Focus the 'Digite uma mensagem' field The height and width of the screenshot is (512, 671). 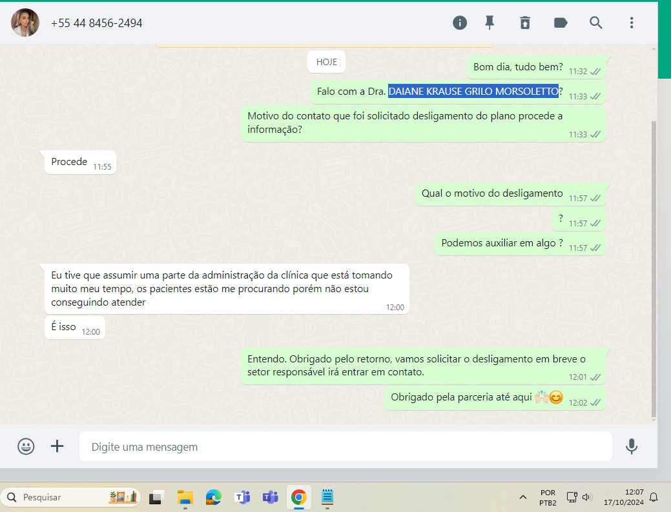(x=346, y=447)
